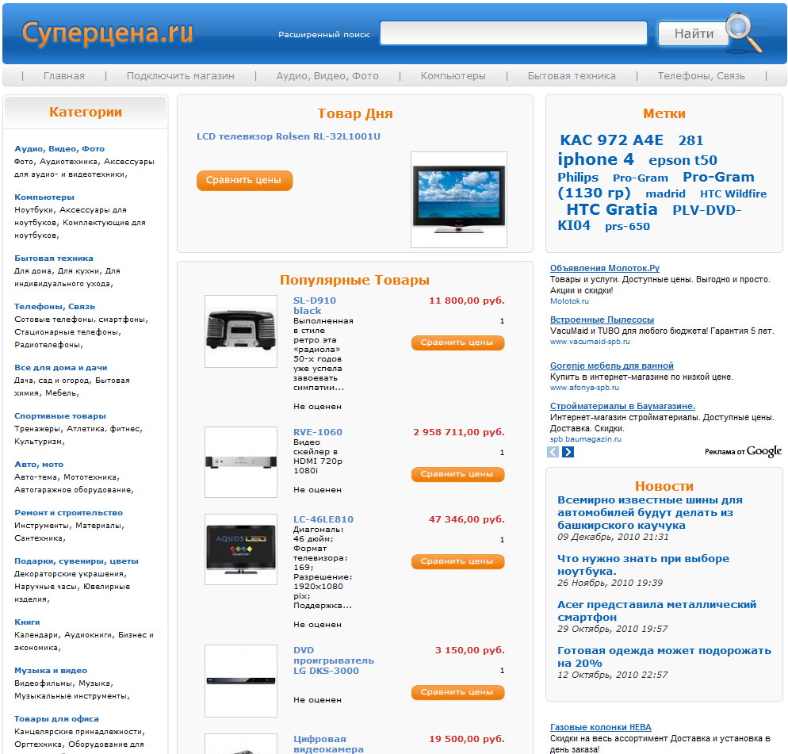Click the magnifying glass search icon
Screen dimensions: 788x754
pos(744,33)
